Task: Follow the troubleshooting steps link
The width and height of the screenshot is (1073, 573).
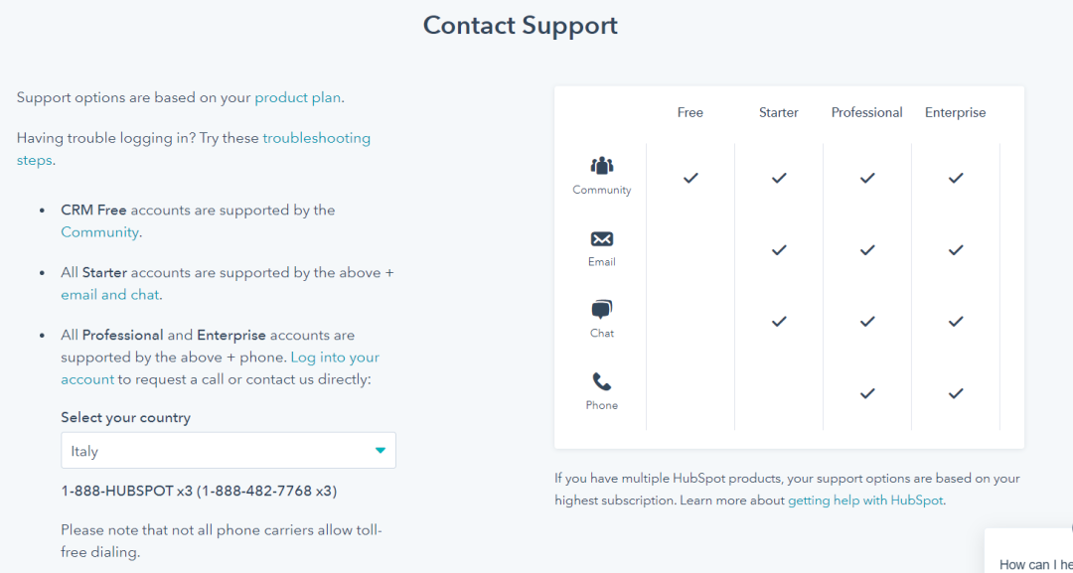Action: [316, 138]
